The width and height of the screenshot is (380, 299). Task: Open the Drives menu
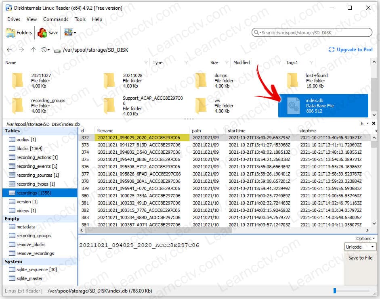[x=14, y=19]
